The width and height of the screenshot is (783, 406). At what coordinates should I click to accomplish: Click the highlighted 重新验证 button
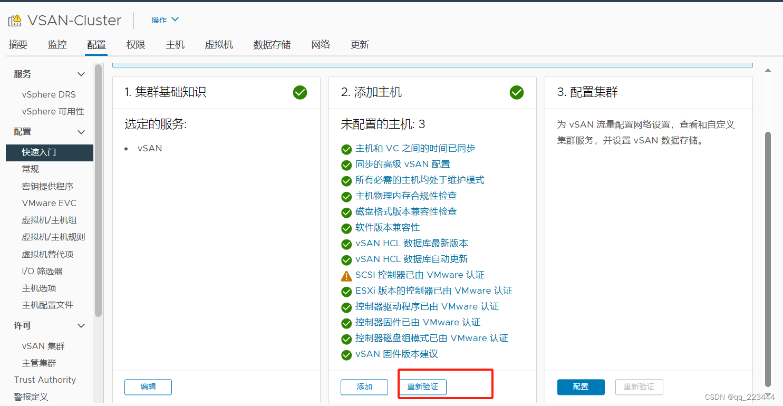point(422,386)
